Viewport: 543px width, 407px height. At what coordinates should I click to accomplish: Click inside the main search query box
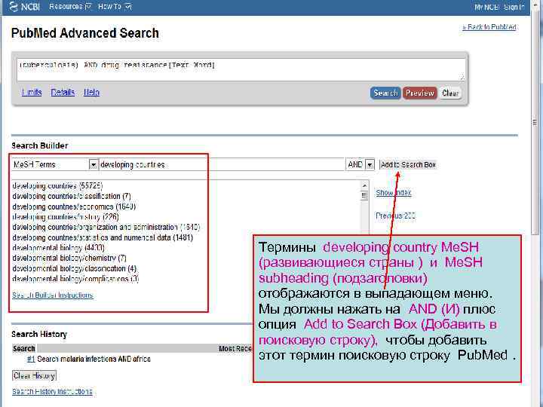[241, 69]
